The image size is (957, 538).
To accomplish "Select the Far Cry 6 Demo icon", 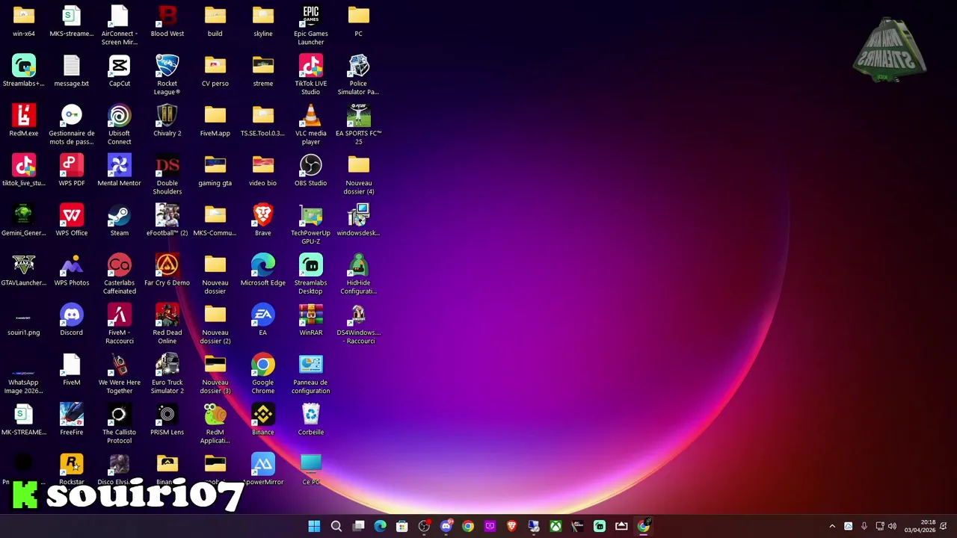I will pyautogui.click(x=167, y=270).
